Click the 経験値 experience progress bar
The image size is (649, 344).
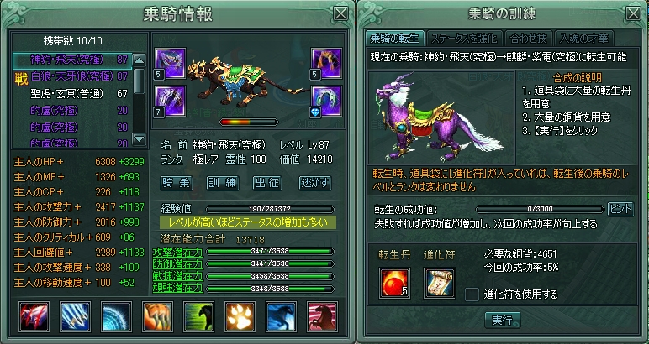click(270, 210)
